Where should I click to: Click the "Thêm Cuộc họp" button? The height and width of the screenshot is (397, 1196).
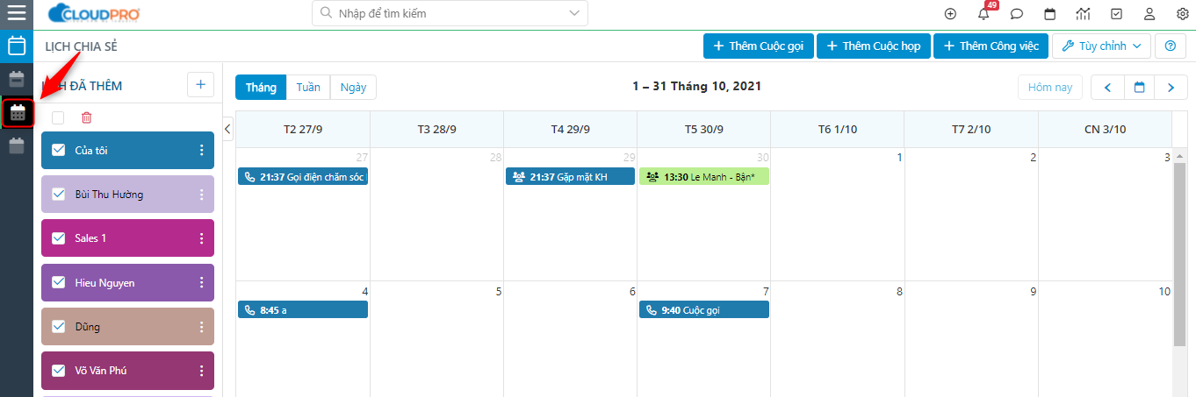click(x=873, y=46)
